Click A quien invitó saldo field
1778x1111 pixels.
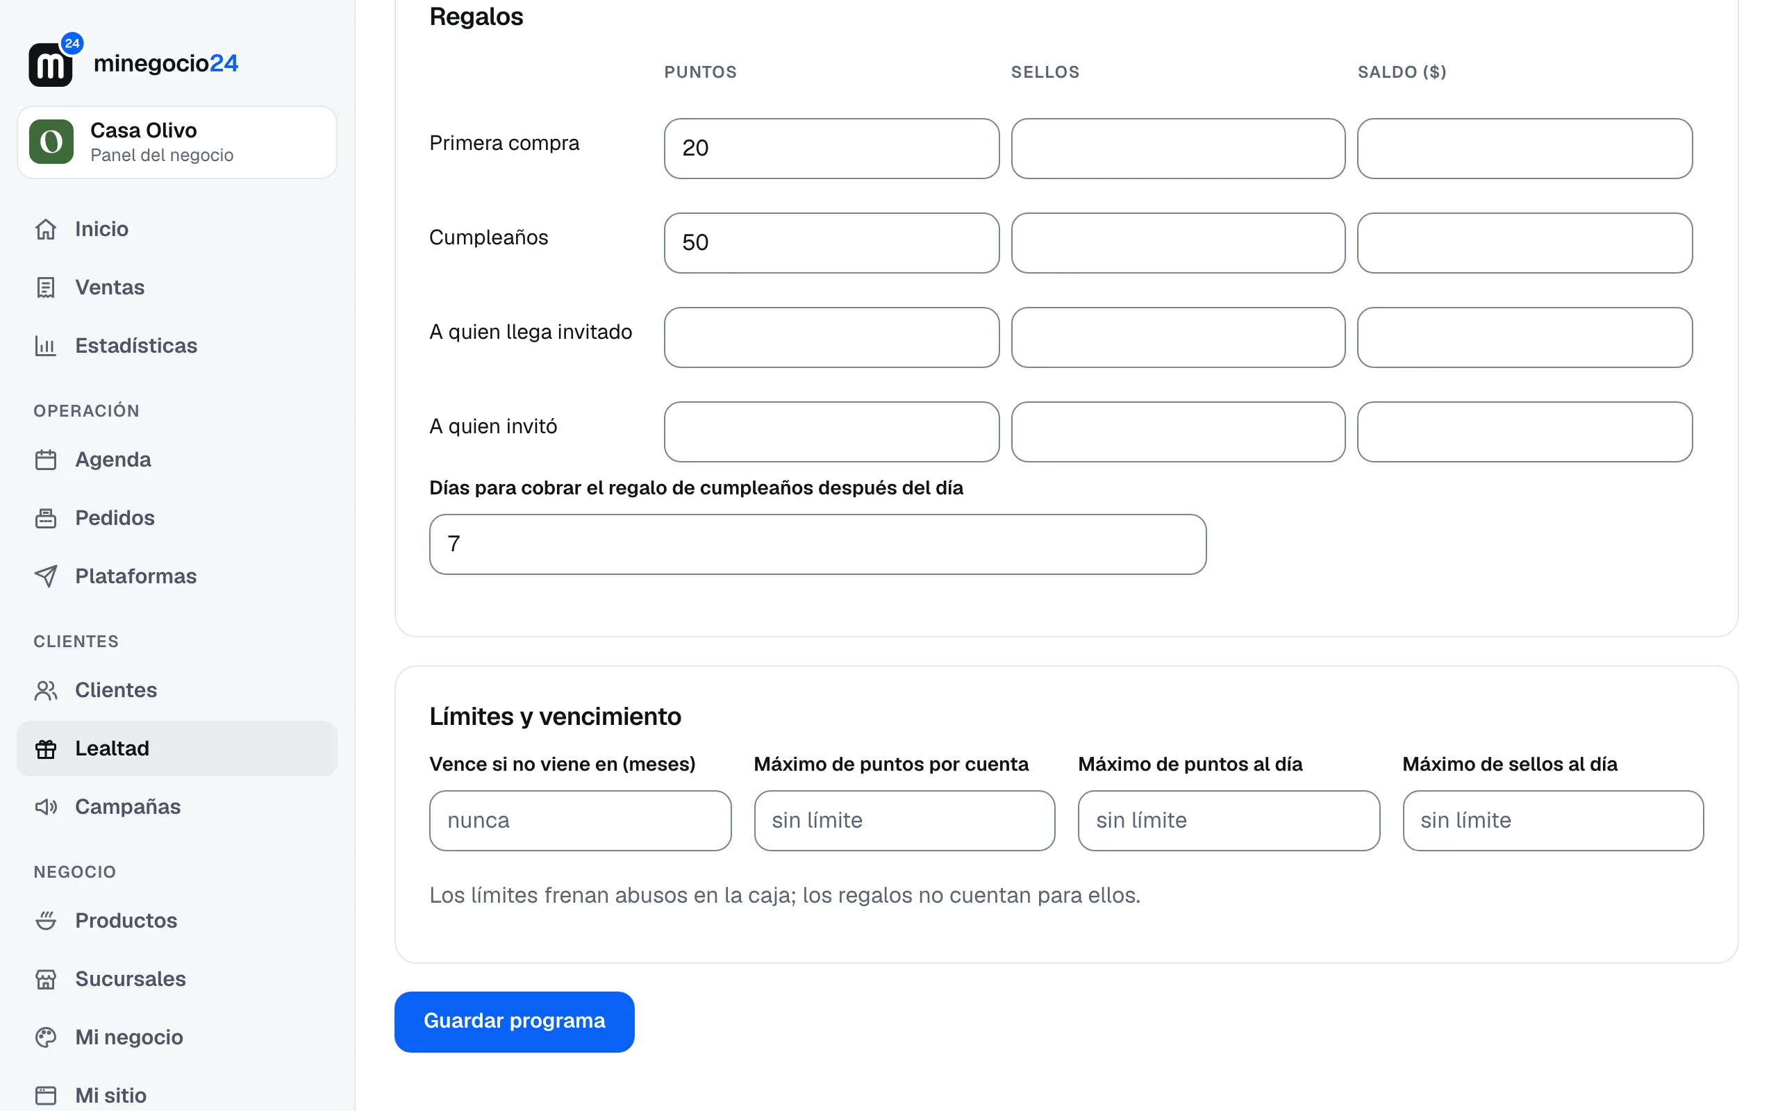click(x=1525, y=432)
